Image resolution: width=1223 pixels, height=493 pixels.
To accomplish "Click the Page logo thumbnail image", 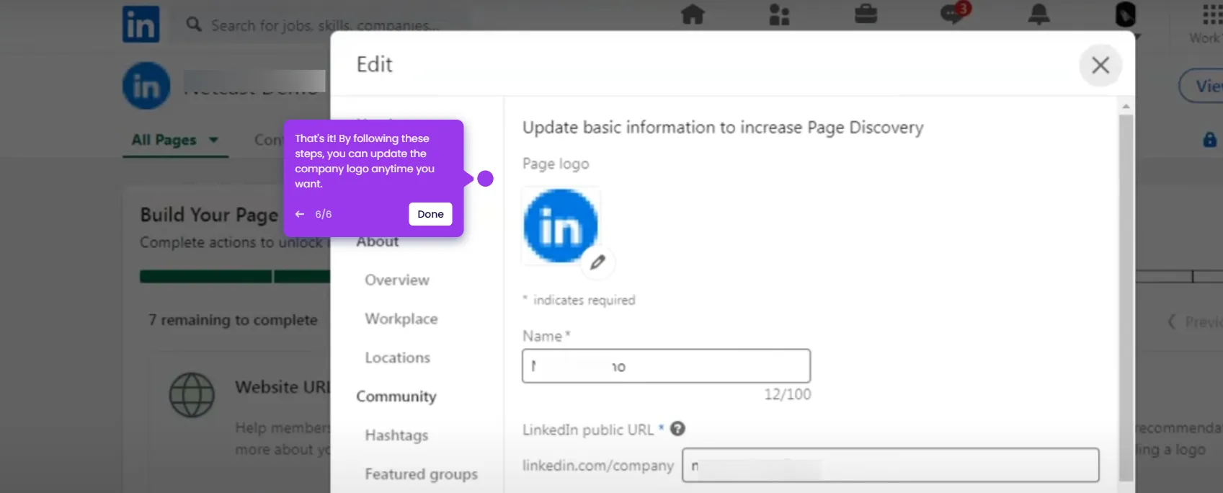I will (561, 226).
